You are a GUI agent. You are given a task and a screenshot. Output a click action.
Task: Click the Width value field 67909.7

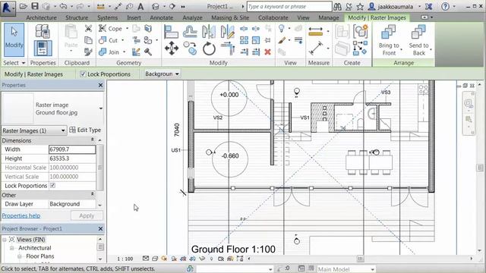(72, 149)
